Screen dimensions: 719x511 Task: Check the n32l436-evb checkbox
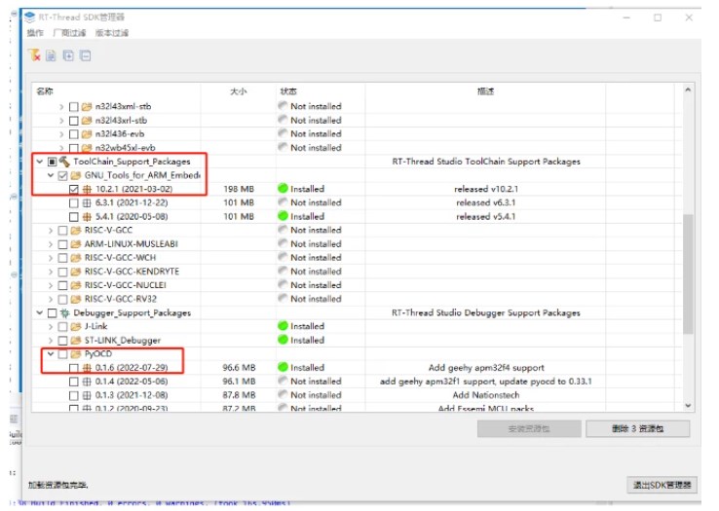coord(74,134)
